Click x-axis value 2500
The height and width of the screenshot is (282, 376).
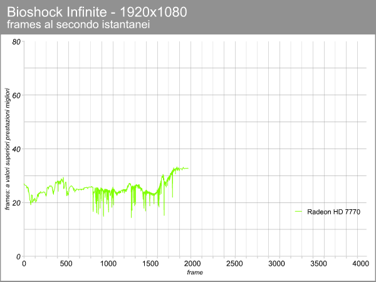234,264
